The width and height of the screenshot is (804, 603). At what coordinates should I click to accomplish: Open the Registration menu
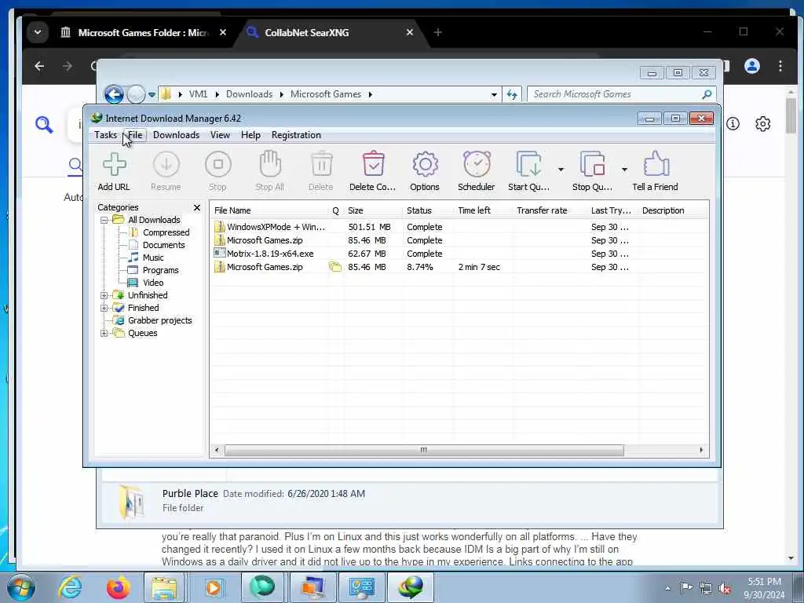(x=296, y=135)
